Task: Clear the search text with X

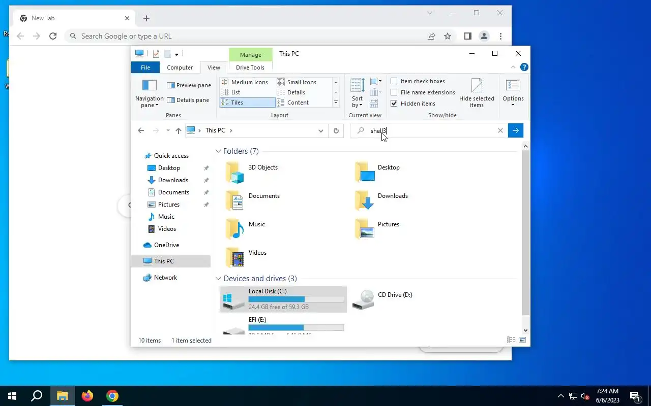Action: (x=500, y=130)
